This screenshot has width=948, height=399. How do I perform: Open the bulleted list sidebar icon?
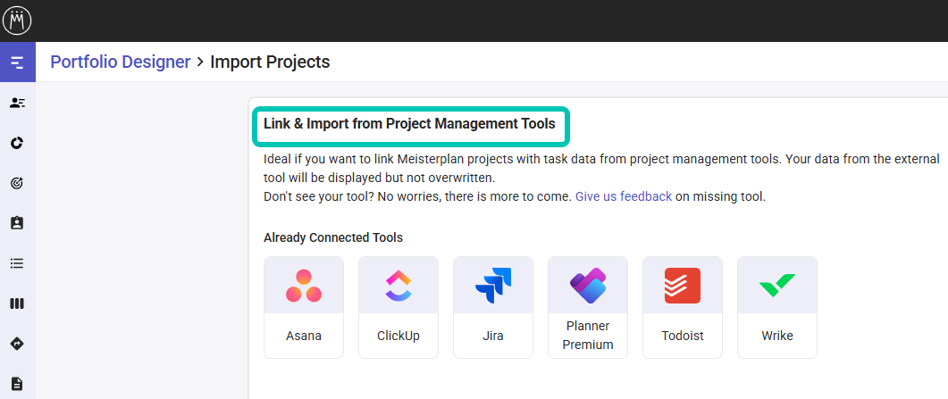tap(17, 264)
